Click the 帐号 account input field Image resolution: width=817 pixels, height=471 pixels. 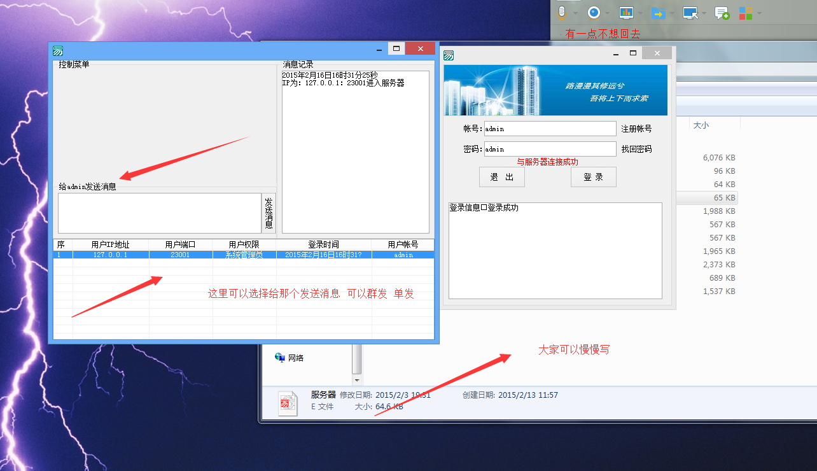pyautogui.click(x=550, y=129)
